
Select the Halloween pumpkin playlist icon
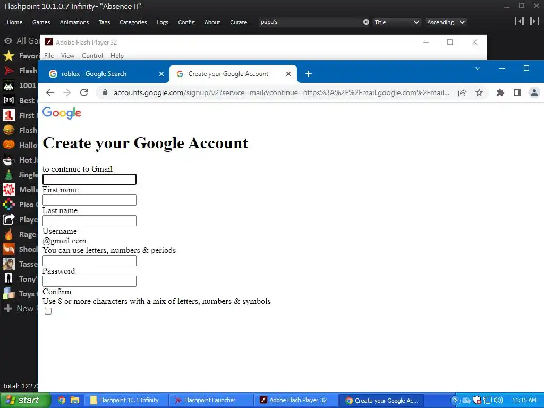point(8,144)
